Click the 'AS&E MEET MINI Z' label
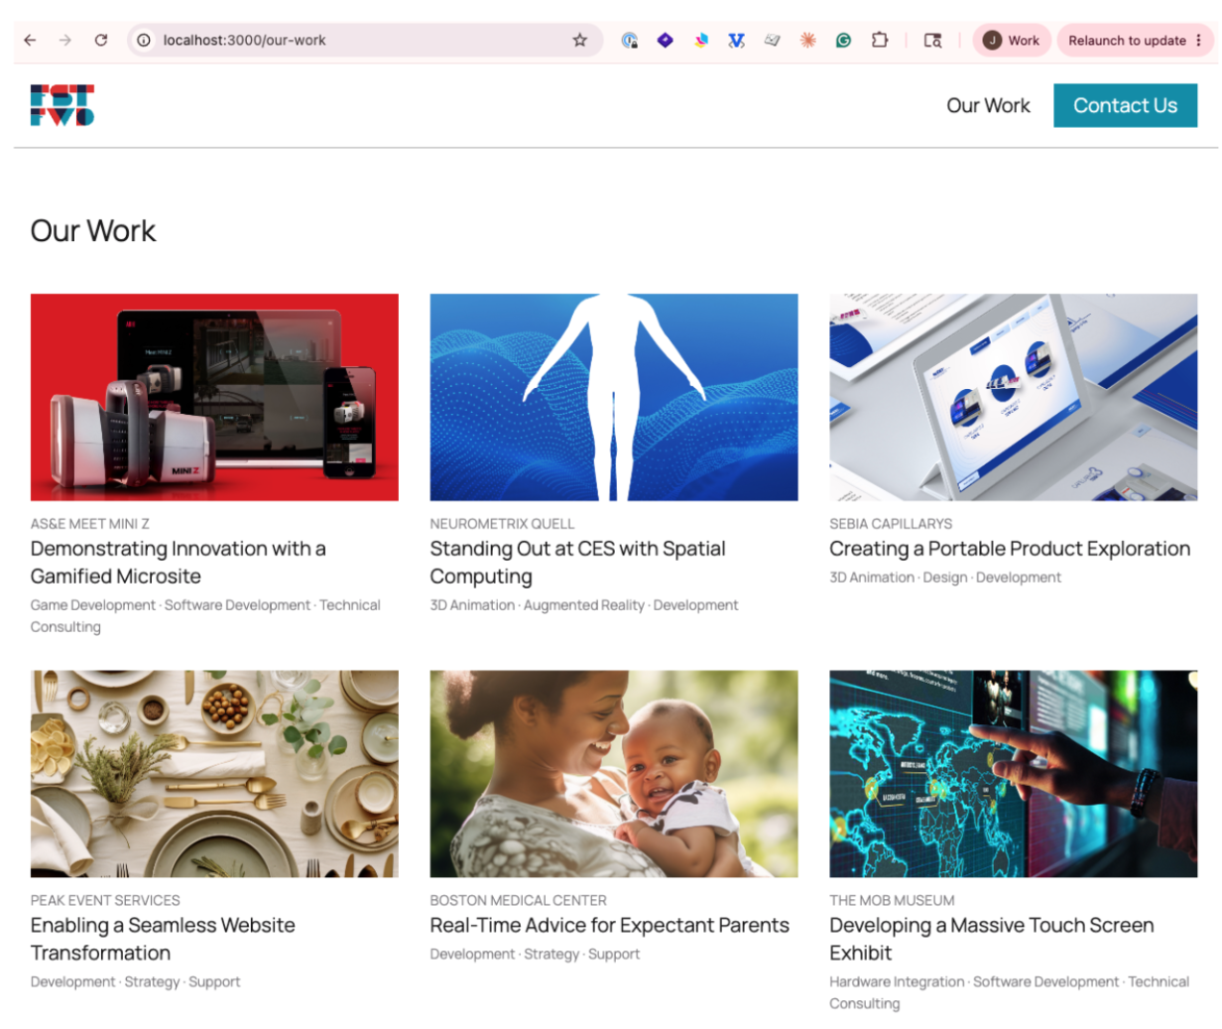The width and height of the screenshot is (1222, 1029). coord(90,524)
